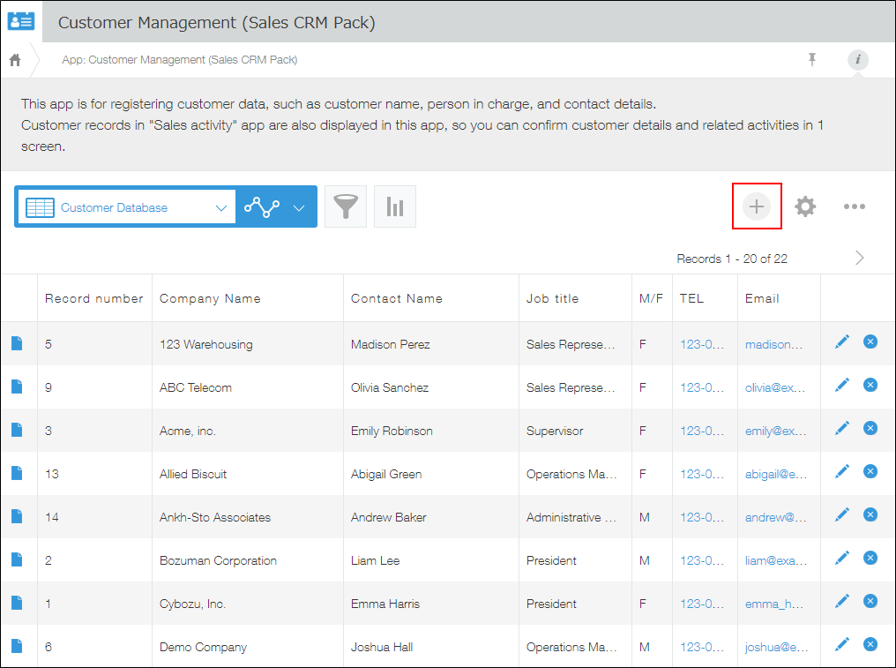Viewport: 896px width, 668px height.
Task: Edit the Olivia Sanchez record
Action: [841, 385]
